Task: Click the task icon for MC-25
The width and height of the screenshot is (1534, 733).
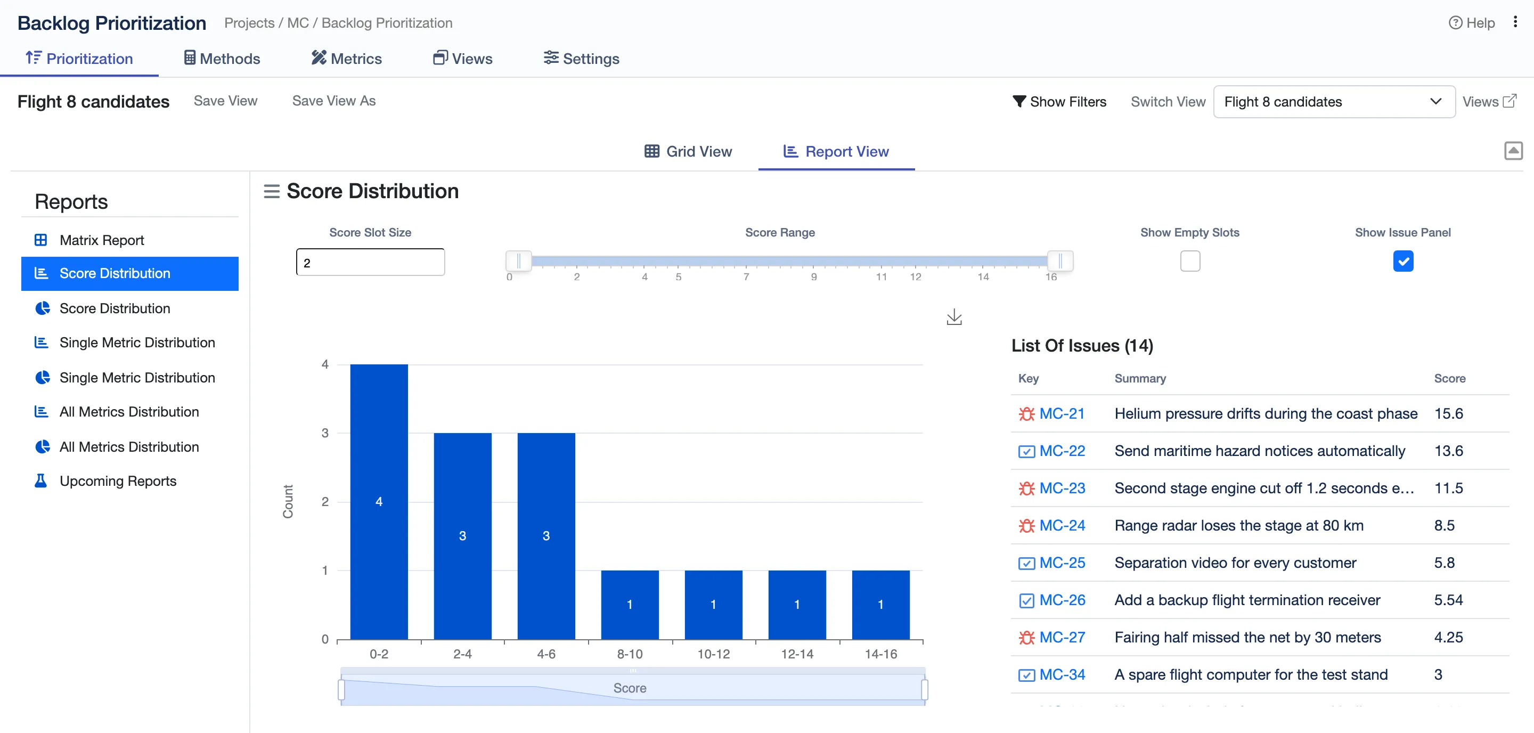Action: (x=1026, y=563)
